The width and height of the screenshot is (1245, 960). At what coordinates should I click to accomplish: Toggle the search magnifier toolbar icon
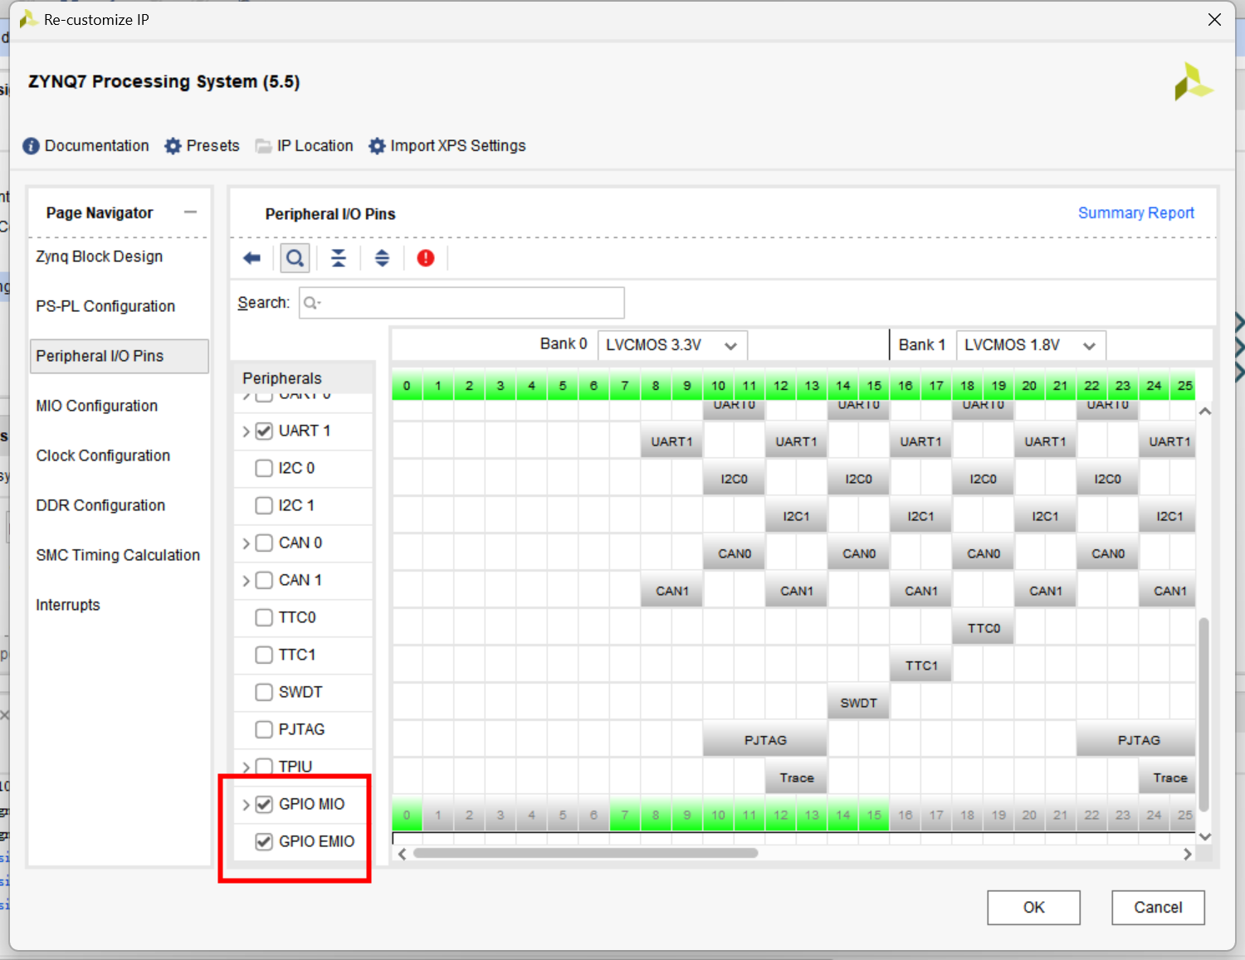[295, 258]
